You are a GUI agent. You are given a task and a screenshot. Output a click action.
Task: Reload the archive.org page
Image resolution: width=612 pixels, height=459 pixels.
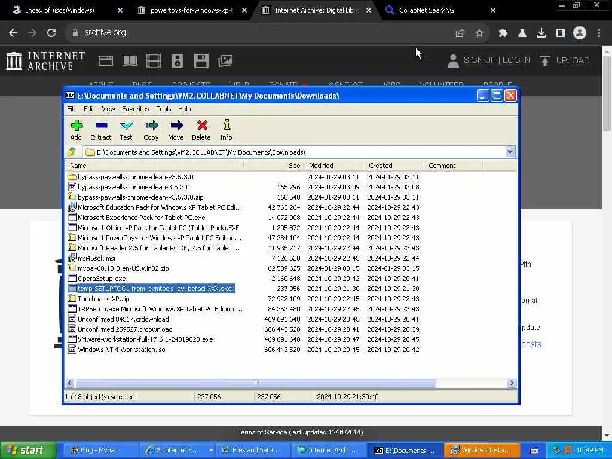coord(51,33)
